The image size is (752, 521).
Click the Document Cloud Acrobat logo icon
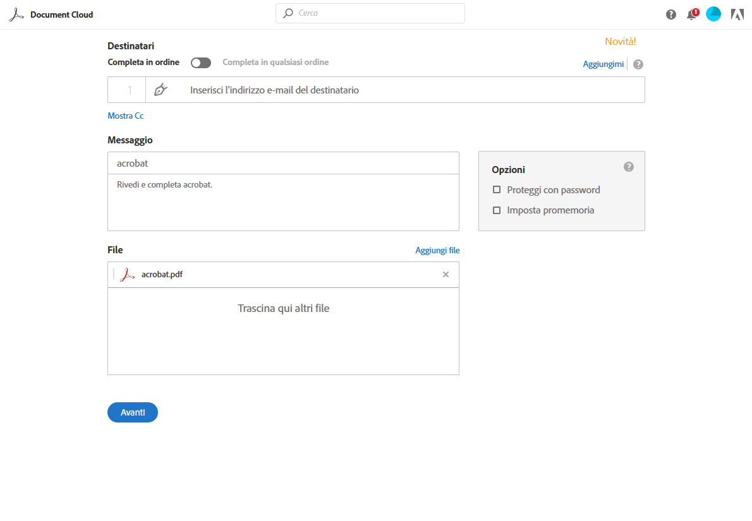tap(16, 15)
